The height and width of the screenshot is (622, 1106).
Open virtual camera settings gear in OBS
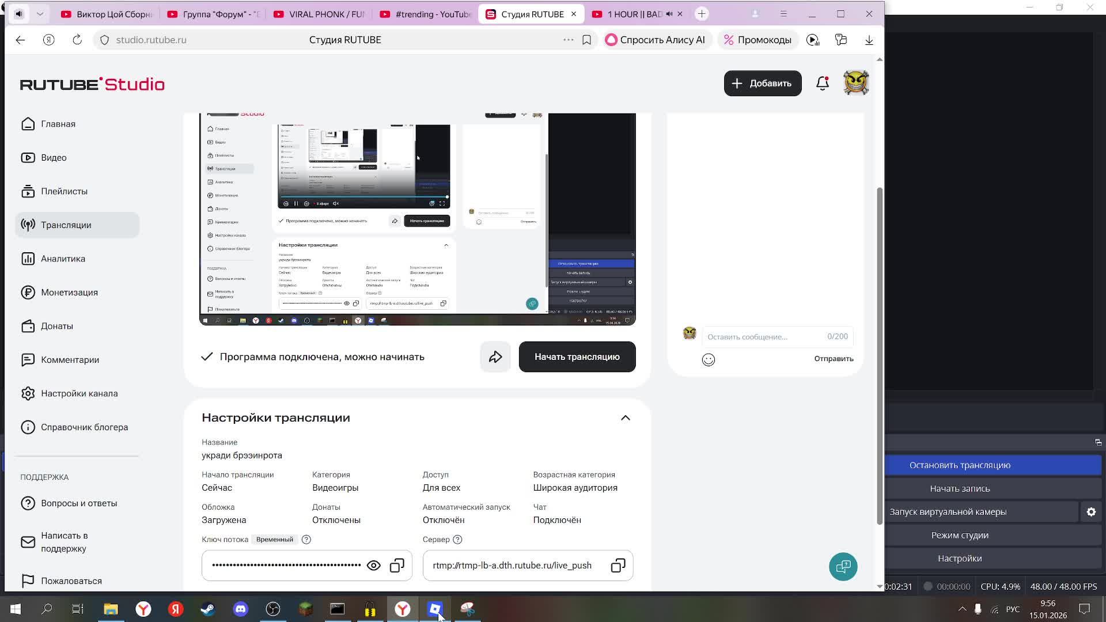click(x=1091, y=512)
